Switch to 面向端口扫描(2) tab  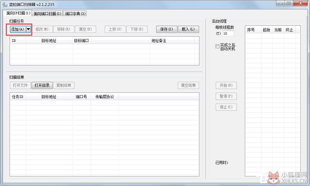coord(47,14)
